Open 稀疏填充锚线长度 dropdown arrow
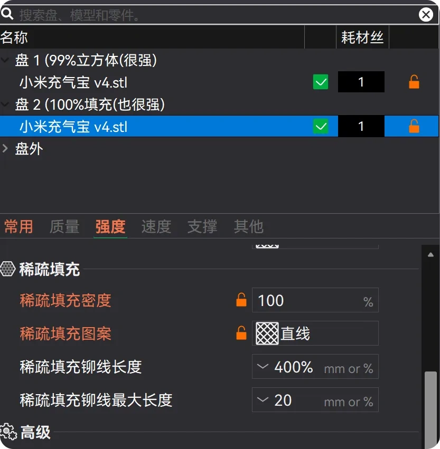This screenshot has width=440, height=449. pos(263,367)
